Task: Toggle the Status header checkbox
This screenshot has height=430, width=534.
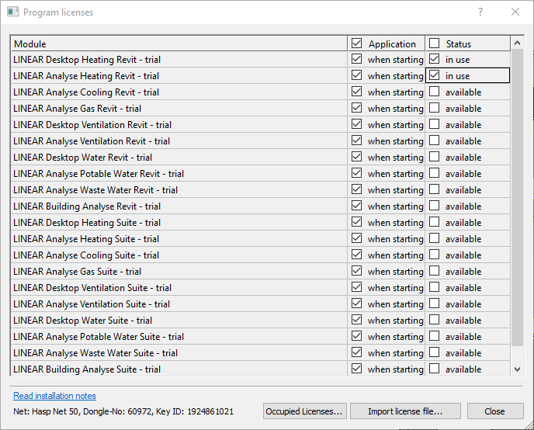Action: click(434, 43)
